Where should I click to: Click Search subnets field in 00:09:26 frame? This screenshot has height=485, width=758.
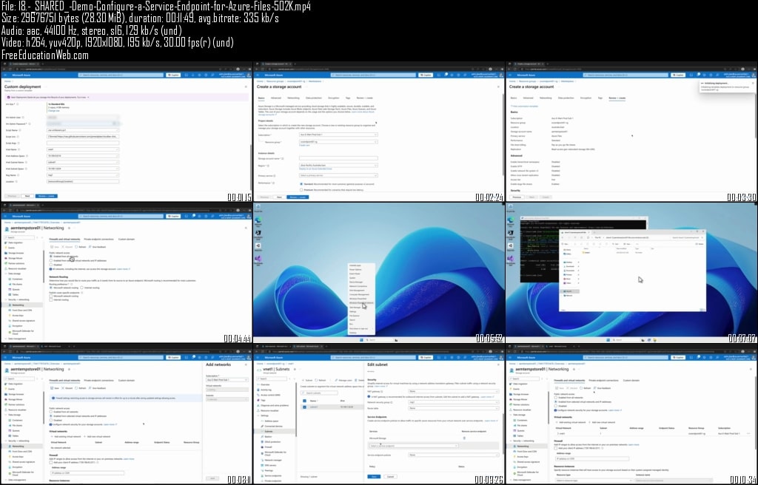click(x=319, y=393)
